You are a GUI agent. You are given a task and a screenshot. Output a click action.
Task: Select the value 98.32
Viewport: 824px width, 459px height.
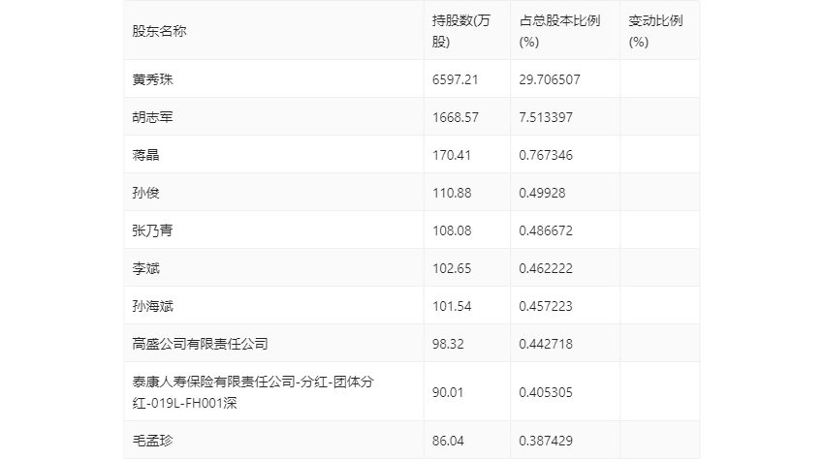tap(448, 344)
